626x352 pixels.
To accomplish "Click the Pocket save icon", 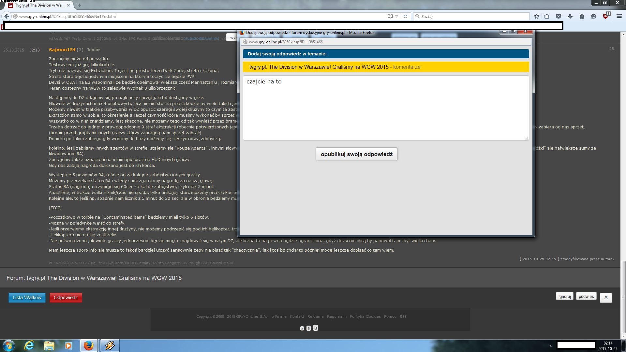I will click(559, 16).
